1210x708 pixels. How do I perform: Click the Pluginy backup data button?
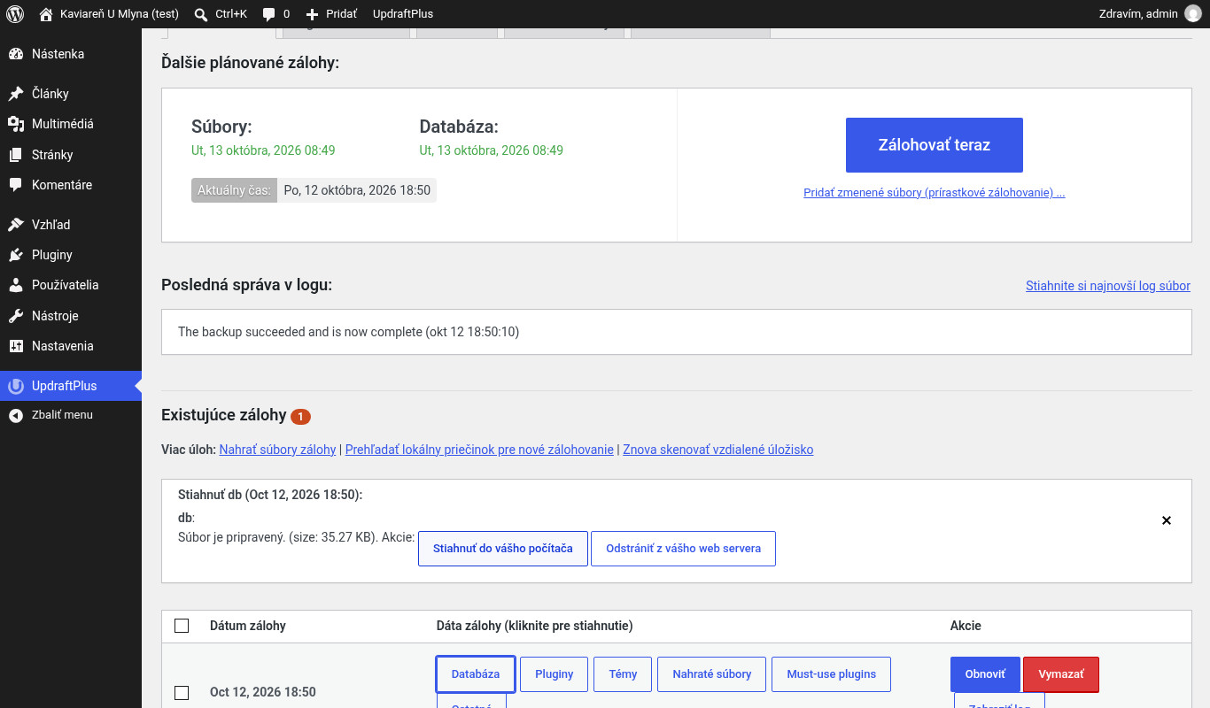555,674
